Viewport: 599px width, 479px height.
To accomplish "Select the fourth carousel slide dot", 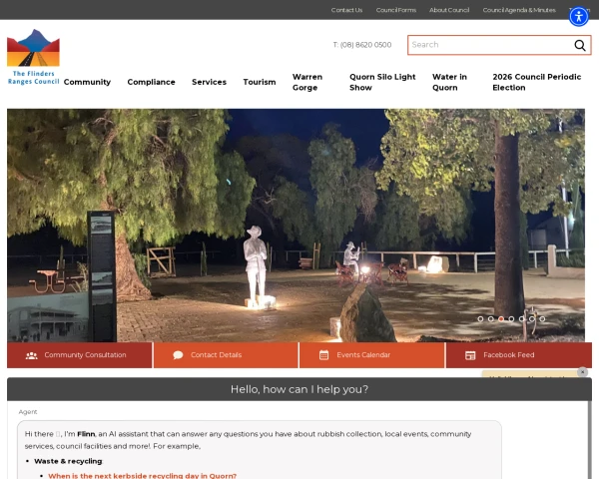I will [x=511, y=319].
